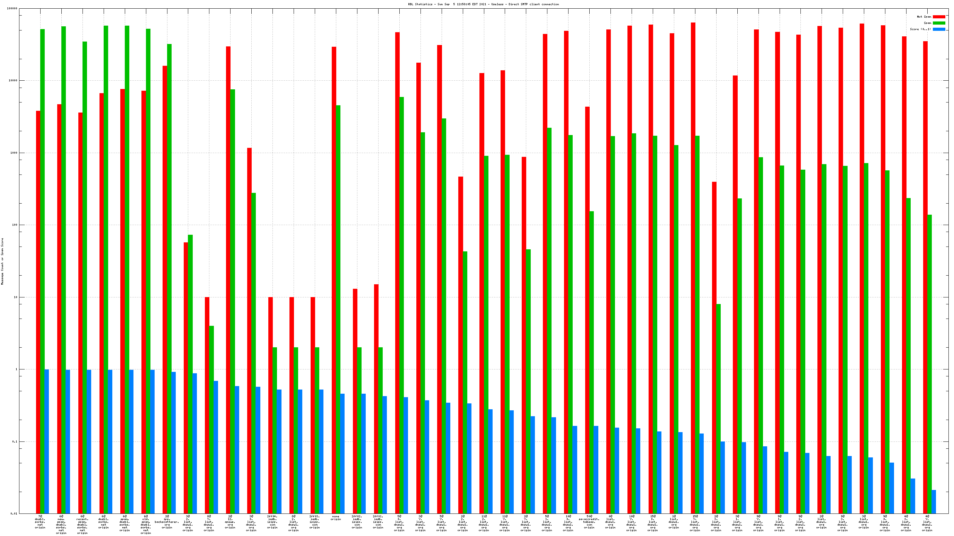Viewport: 954px width, 536px height.
Task: Click the 100000 y-axis tick label
Action: click(12, 9)
